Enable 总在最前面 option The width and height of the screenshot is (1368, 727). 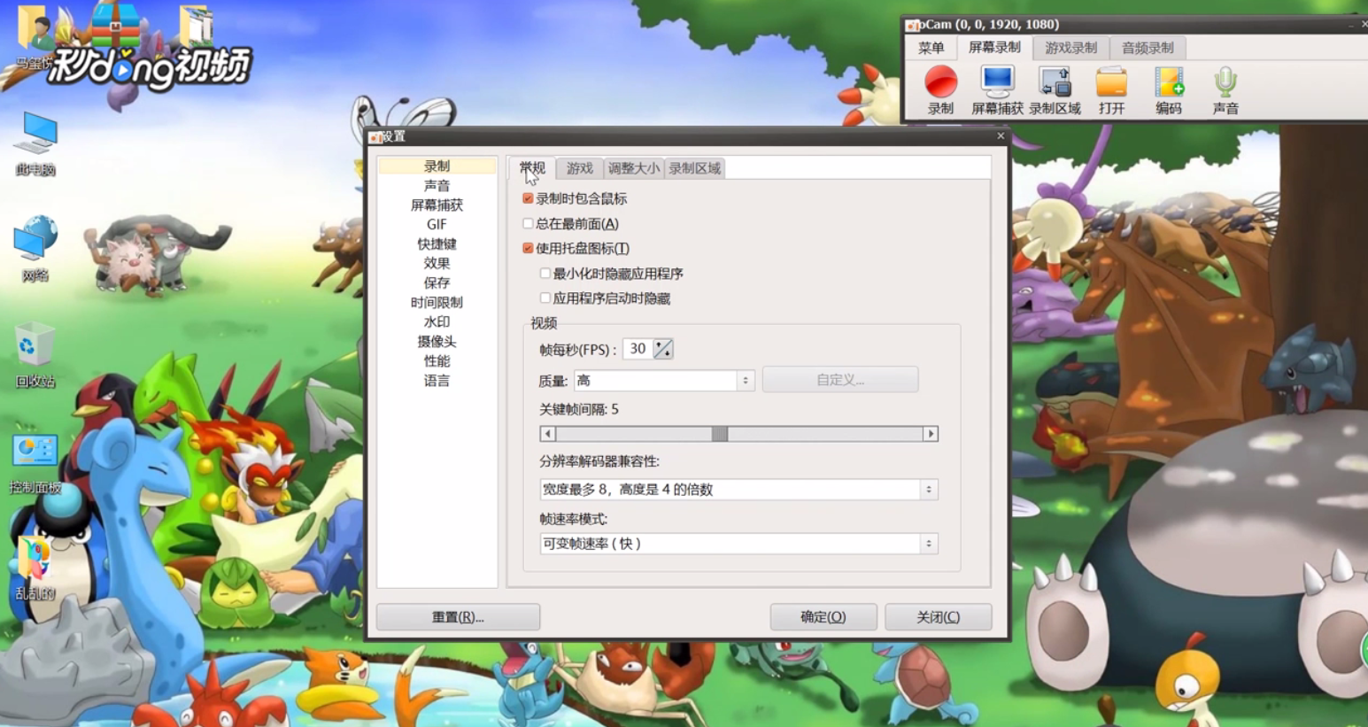point(526,224)
